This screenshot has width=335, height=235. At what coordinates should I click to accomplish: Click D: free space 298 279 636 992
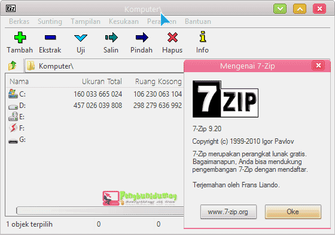tap(158, 106)
